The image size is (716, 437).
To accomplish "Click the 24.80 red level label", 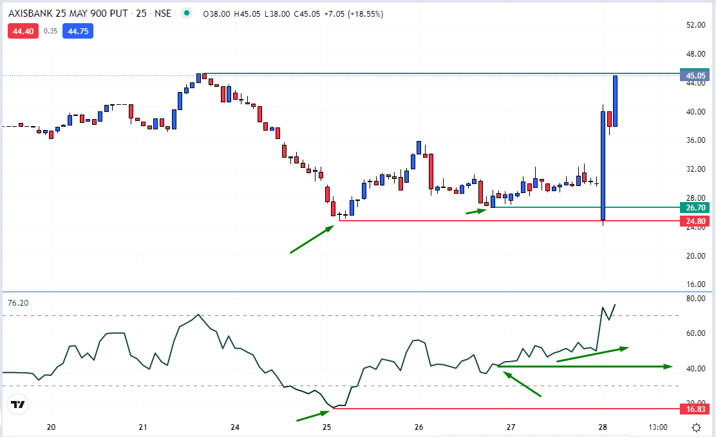I will point(695,221).
